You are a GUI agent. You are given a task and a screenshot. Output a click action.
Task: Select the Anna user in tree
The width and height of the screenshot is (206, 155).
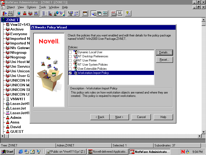(15, 122)
